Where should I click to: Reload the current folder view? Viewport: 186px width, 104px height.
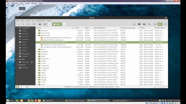pos(34,24)
